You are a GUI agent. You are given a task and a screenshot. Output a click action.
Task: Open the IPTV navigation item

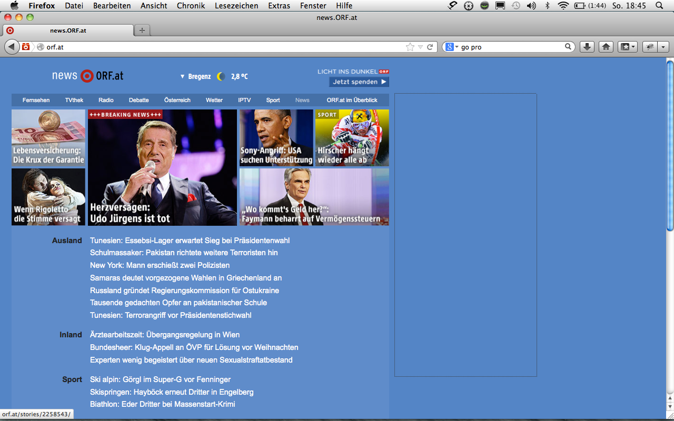[x=244, y=100]
